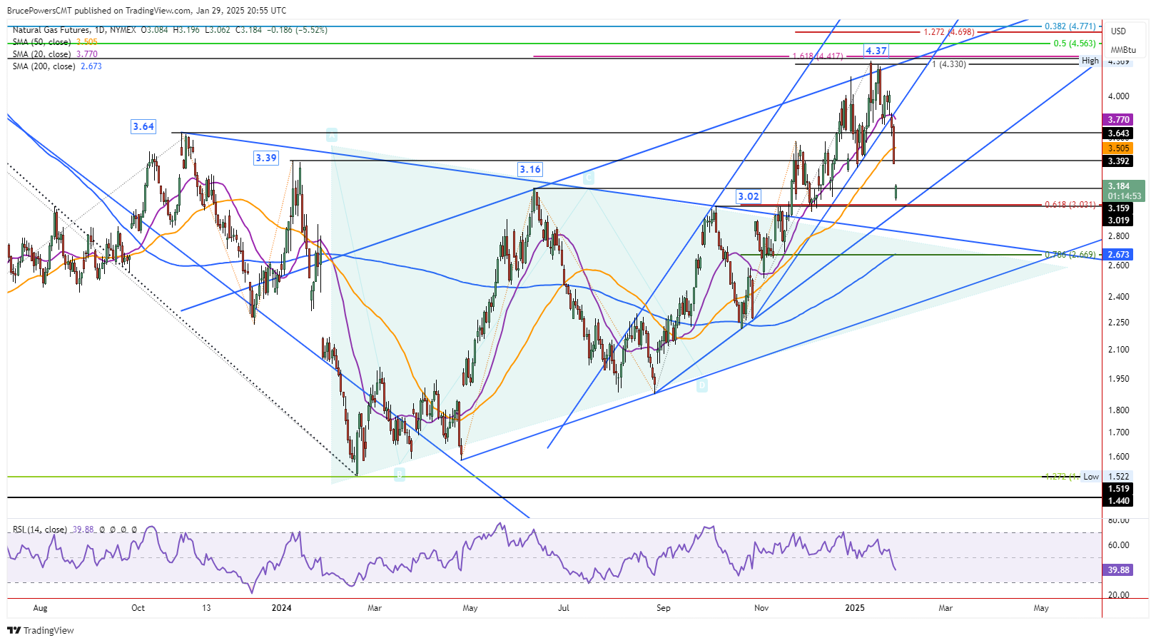Click the 2025 label on time axis
Screen dimensions: 1156x643
tap(855, 608)
